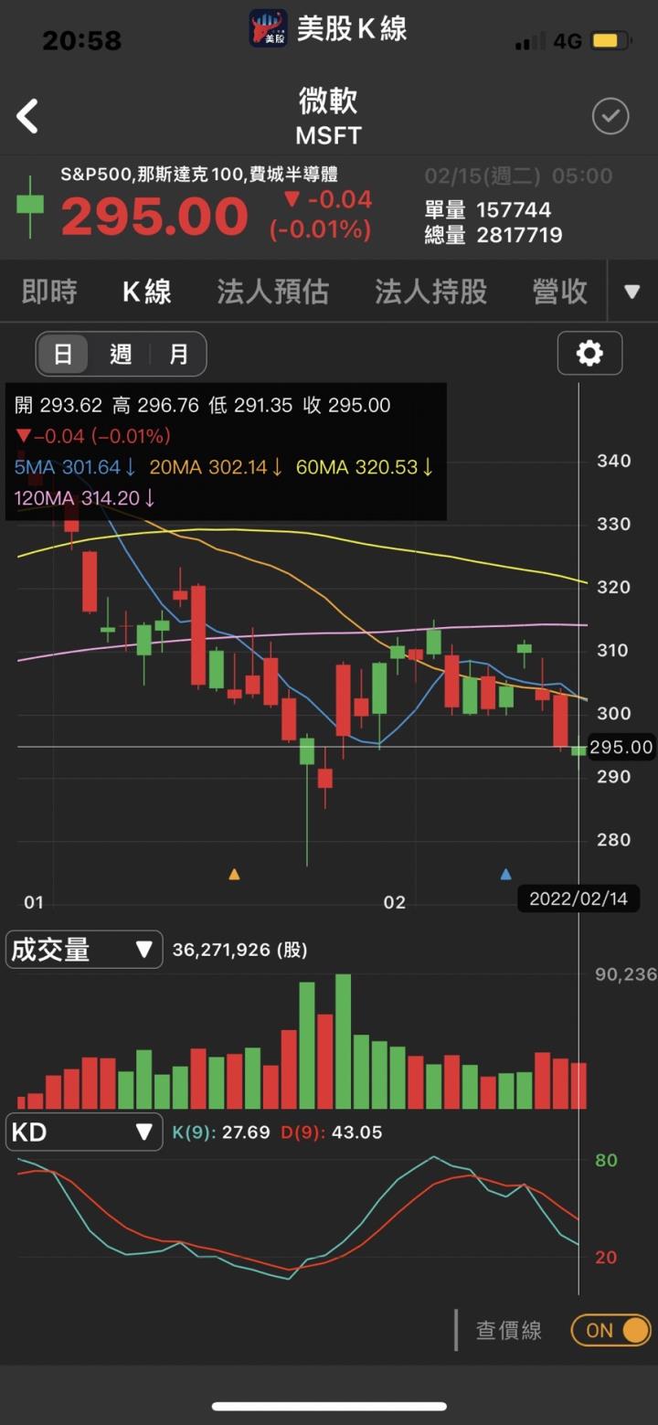
Task: Open the KD indicator dropdown
Action: click(84, 1132)
